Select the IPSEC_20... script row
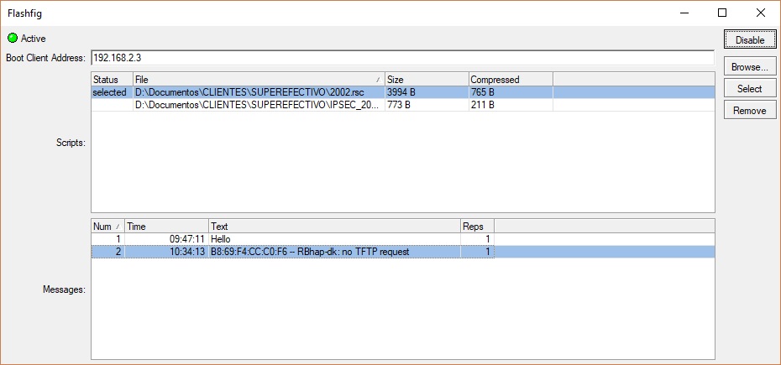This screenshot has height=365, width=781. (402, 105)
